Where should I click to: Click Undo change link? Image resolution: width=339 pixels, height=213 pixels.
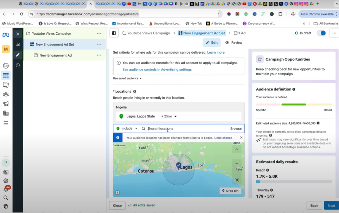coord(223,138)
